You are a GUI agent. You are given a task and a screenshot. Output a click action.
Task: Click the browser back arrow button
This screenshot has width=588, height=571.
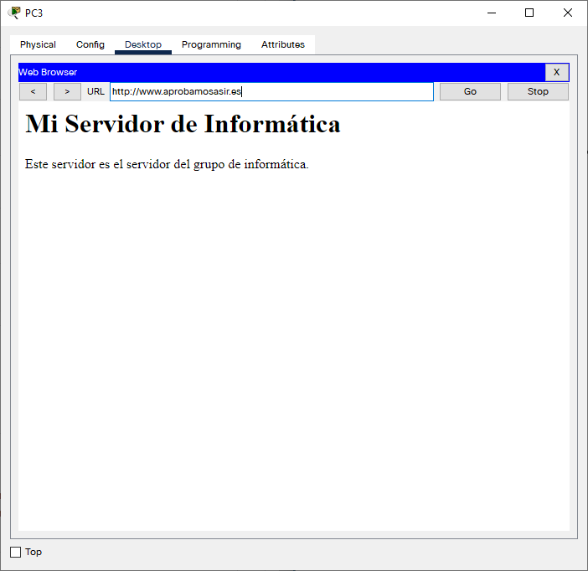33,92
